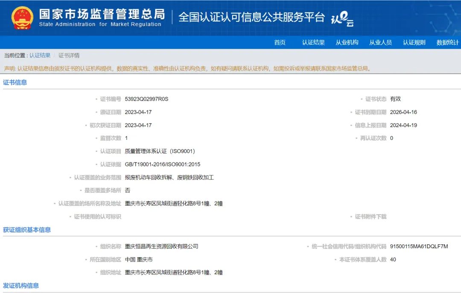461x293 pixels.
Task: Click the report date 2024-04-19
Action: (403, 125)
